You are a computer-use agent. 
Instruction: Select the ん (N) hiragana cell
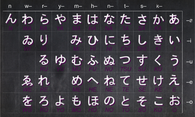pyautogui.click(x=11, y=21)
